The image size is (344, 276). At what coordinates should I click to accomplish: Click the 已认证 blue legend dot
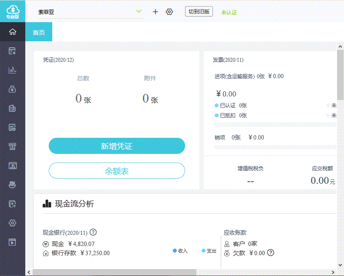point(216,106)
